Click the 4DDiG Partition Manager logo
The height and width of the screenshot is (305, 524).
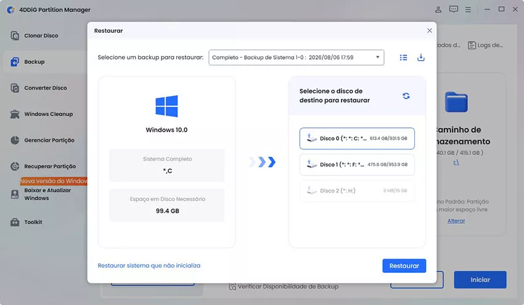point(10,10)
